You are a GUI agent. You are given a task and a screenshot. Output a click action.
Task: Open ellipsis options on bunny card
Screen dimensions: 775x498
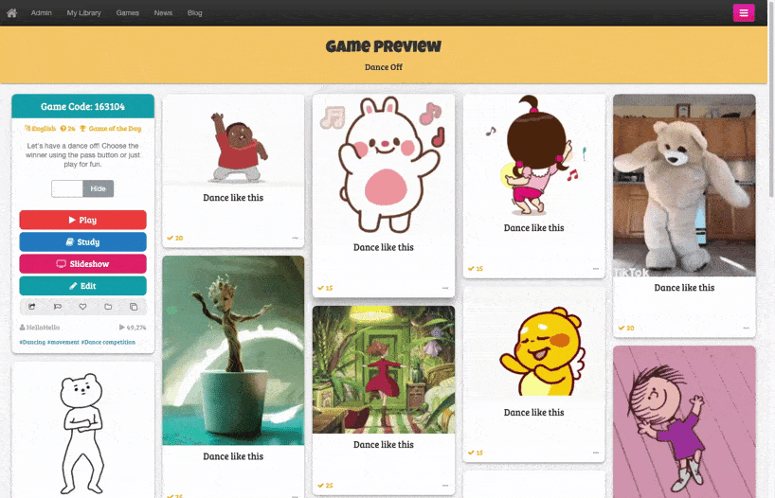tap(445, 288)
